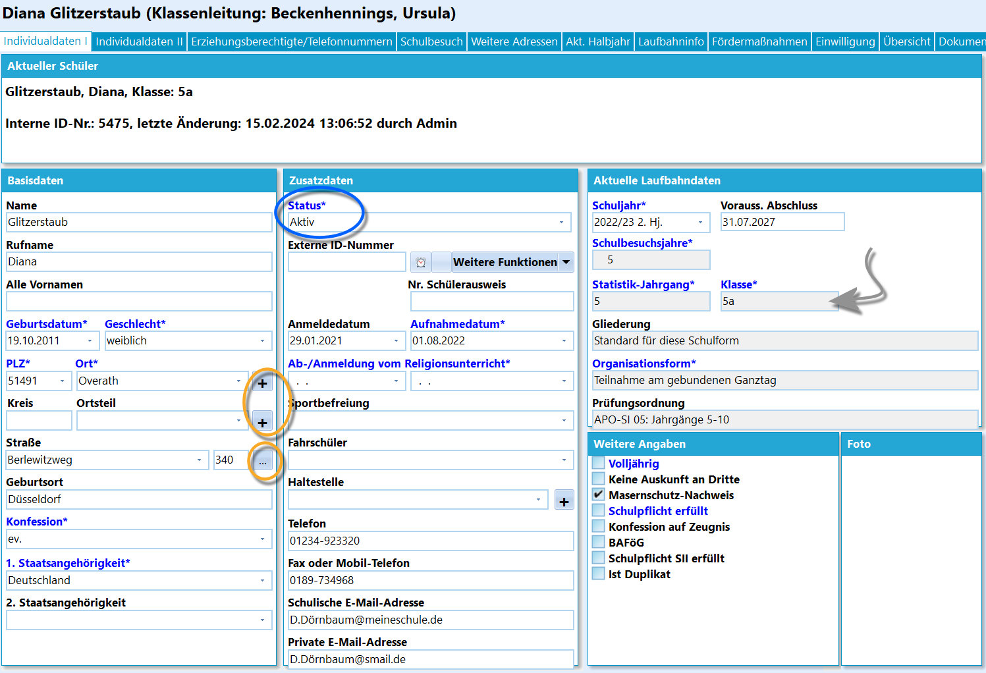This screenshot has height=673, width=986.
Task: Tick the BAFöG checkbox
Action: coord(598,543)
